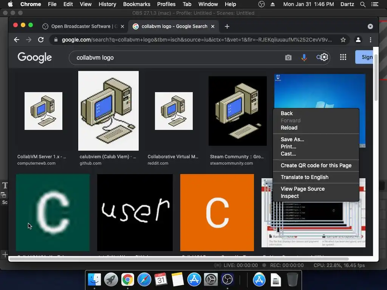Open the Control Center icon in menu bar

pyautogui.click(x=375, y=4)
